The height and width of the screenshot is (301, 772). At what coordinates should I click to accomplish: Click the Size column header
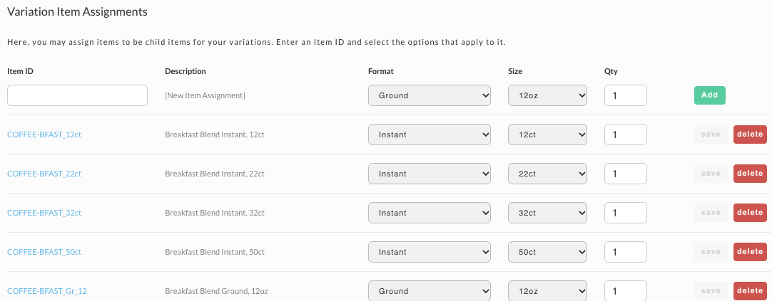point(515,71)
